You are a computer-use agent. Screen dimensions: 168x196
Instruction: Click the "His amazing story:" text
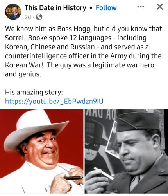(x=34, y=93)
